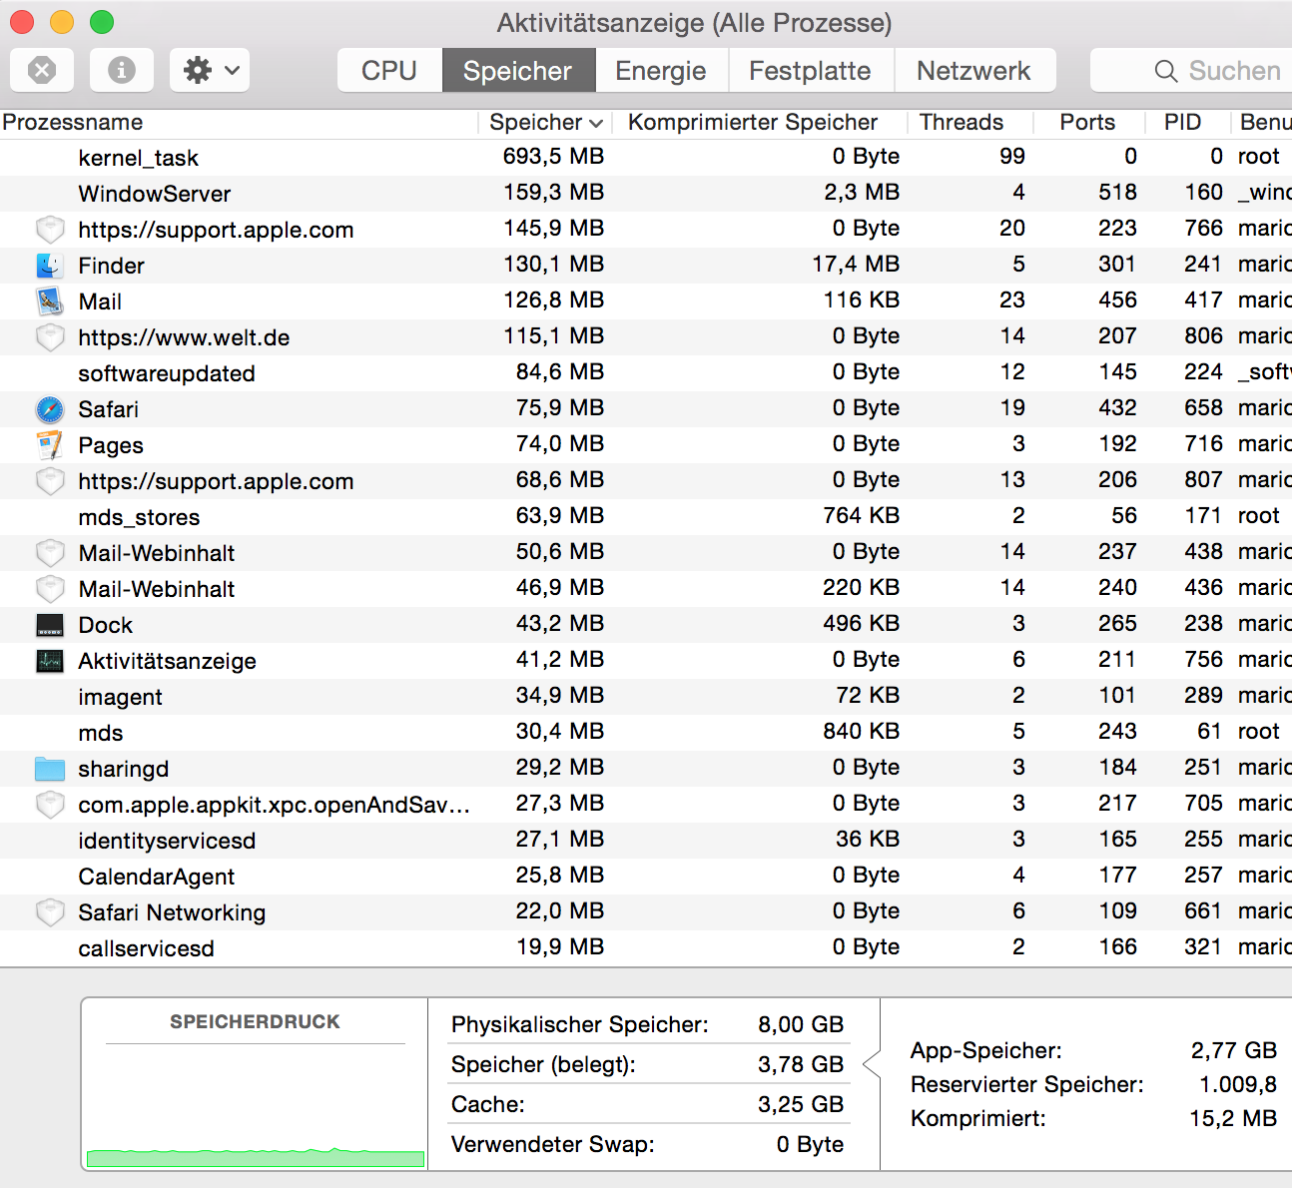
Task: Open the gear actions dropdown menu
Action: 210,70
